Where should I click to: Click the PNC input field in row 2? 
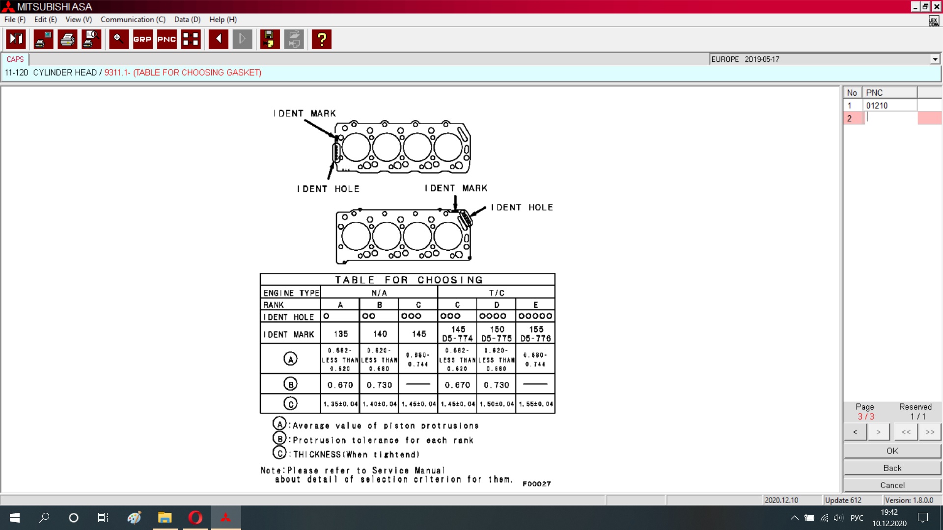point(890,118)
